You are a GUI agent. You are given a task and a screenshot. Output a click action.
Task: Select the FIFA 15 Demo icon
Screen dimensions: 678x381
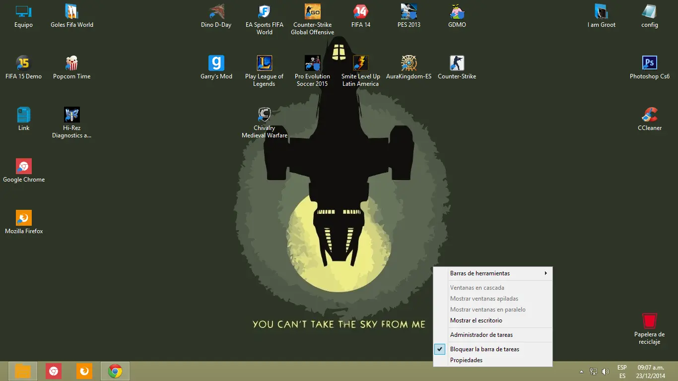23,68
